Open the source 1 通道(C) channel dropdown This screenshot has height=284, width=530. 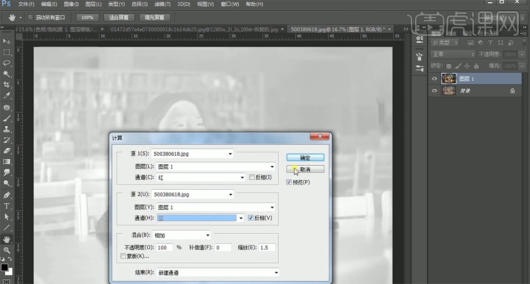click(200, 177)
